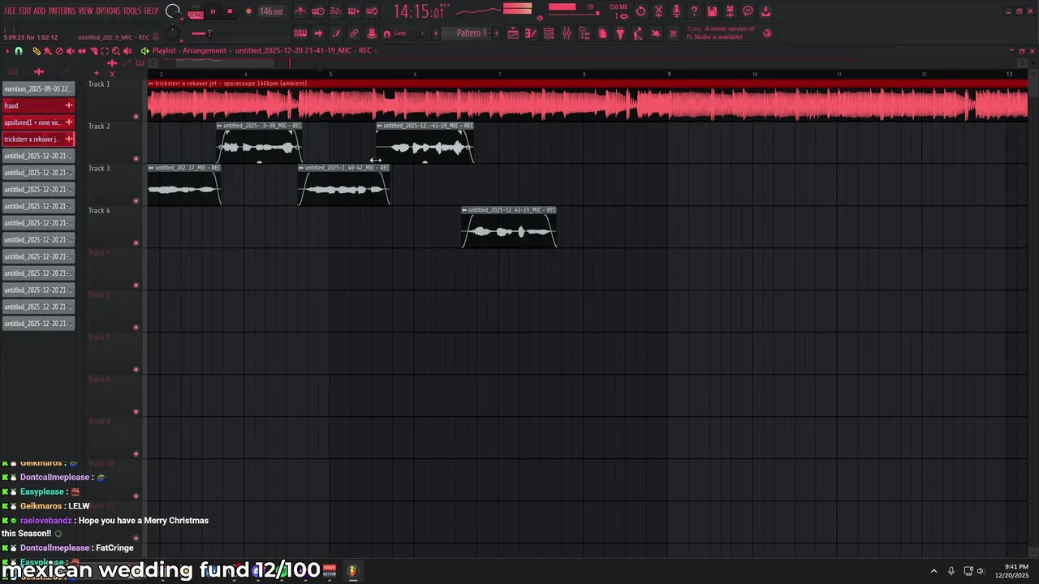Open playlist options menu arrow
Viewport: 1039px width, 584px height.
(x=7, y=51)
